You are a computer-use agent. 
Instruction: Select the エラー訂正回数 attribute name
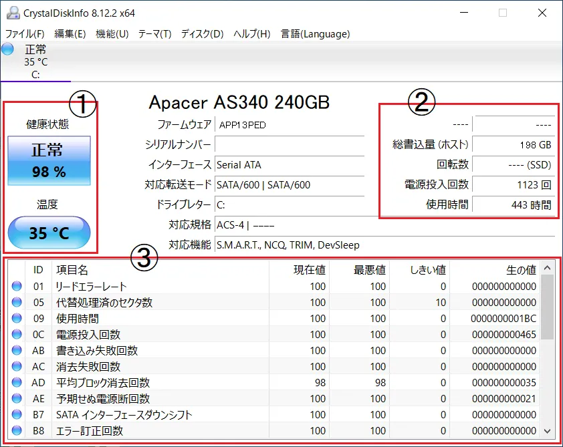pyautogui.click(x=90, y=430)
